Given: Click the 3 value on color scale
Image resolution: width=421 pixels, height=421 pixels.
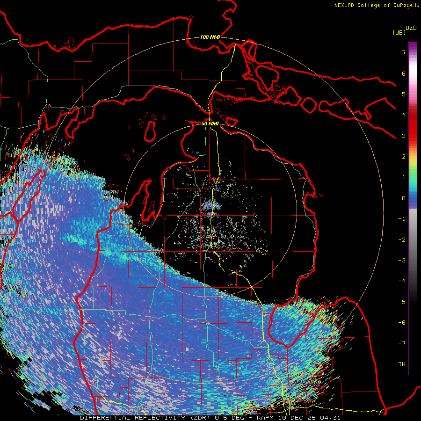Looking at the screenshot, I should click(404, 136).
